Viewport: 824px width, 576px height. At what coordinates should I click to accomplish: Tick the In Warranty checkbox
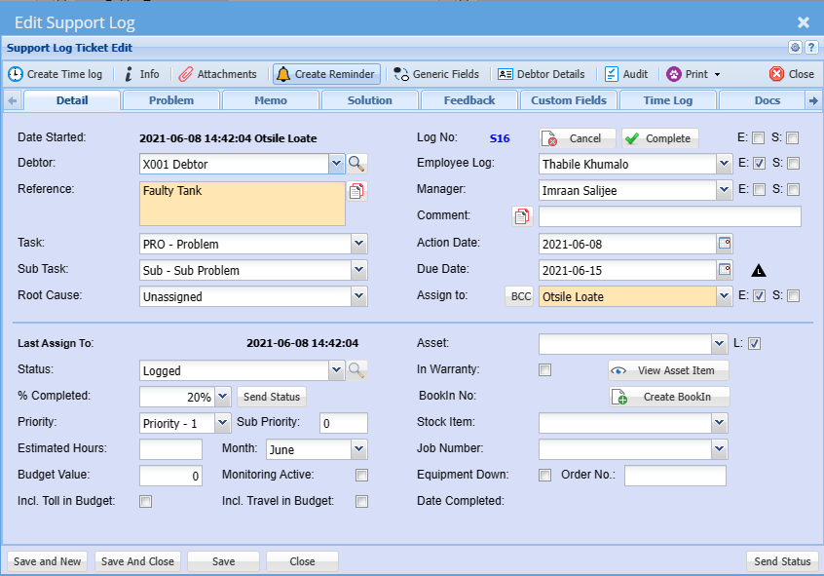coord(545,370)
